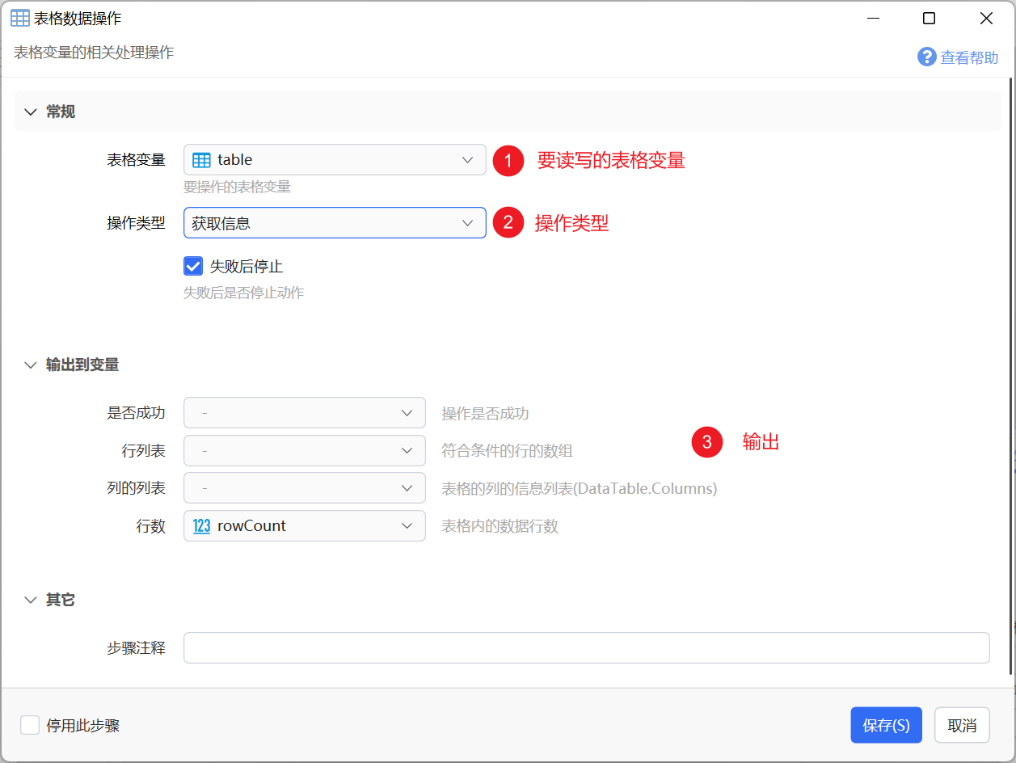Open the 查看帮助 help link

[969, 57]
